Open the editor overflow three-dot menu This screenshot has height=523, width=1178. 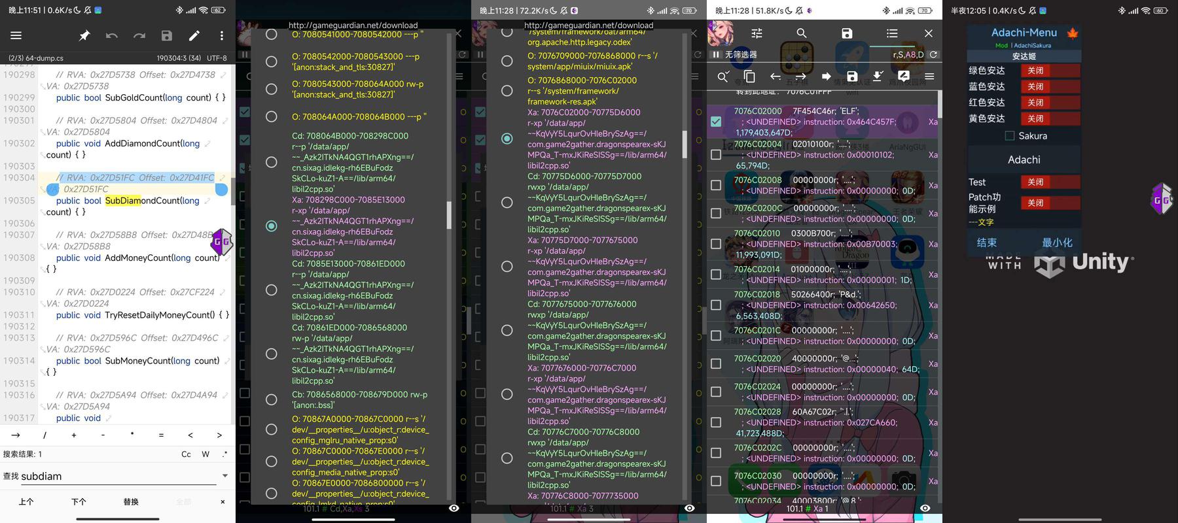(x=222, y=36)
